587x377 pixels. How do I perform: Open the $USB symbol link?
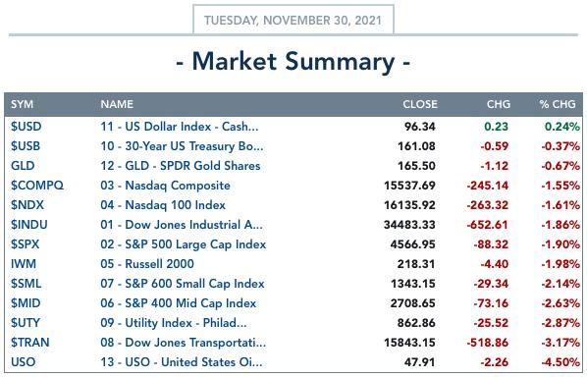(26, 146)
